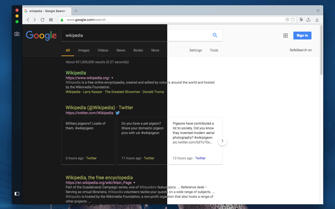
Task: Click the https://twitter.com/Wikipedia URL text
Action: [x=90, y=113]
